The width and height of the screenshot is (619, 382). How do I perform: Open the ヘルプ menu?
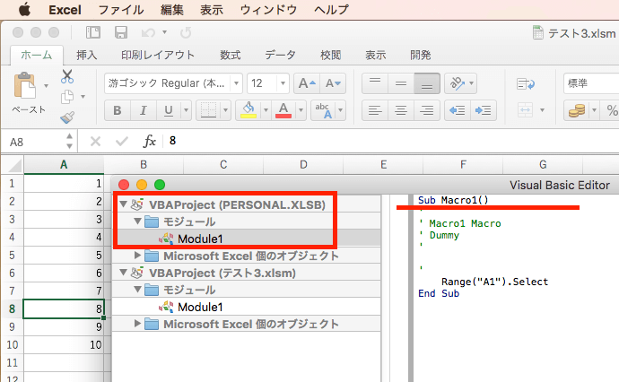[331, 10]
